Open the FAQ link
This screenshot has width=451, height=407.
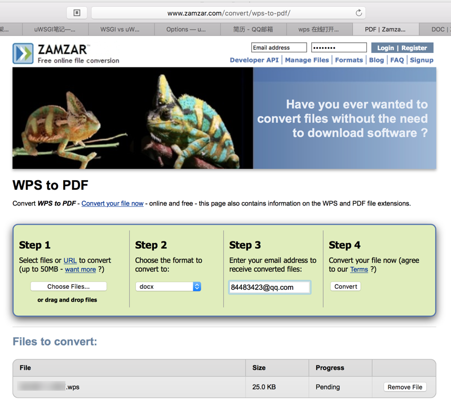(x=397, y=60)
